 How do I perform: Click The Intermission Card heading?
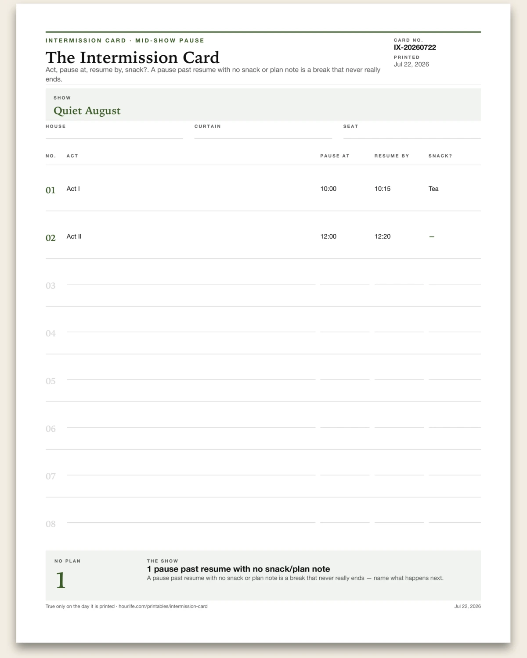(133, 57)
